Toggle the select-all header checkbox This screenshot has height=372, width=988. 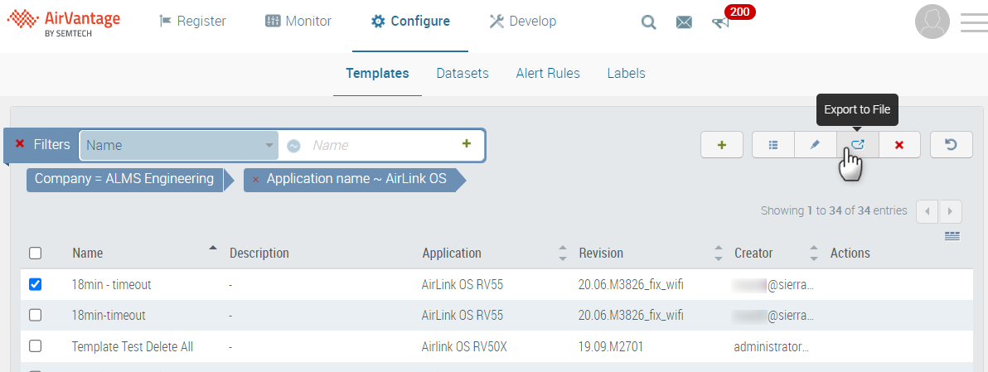(35, 253)
